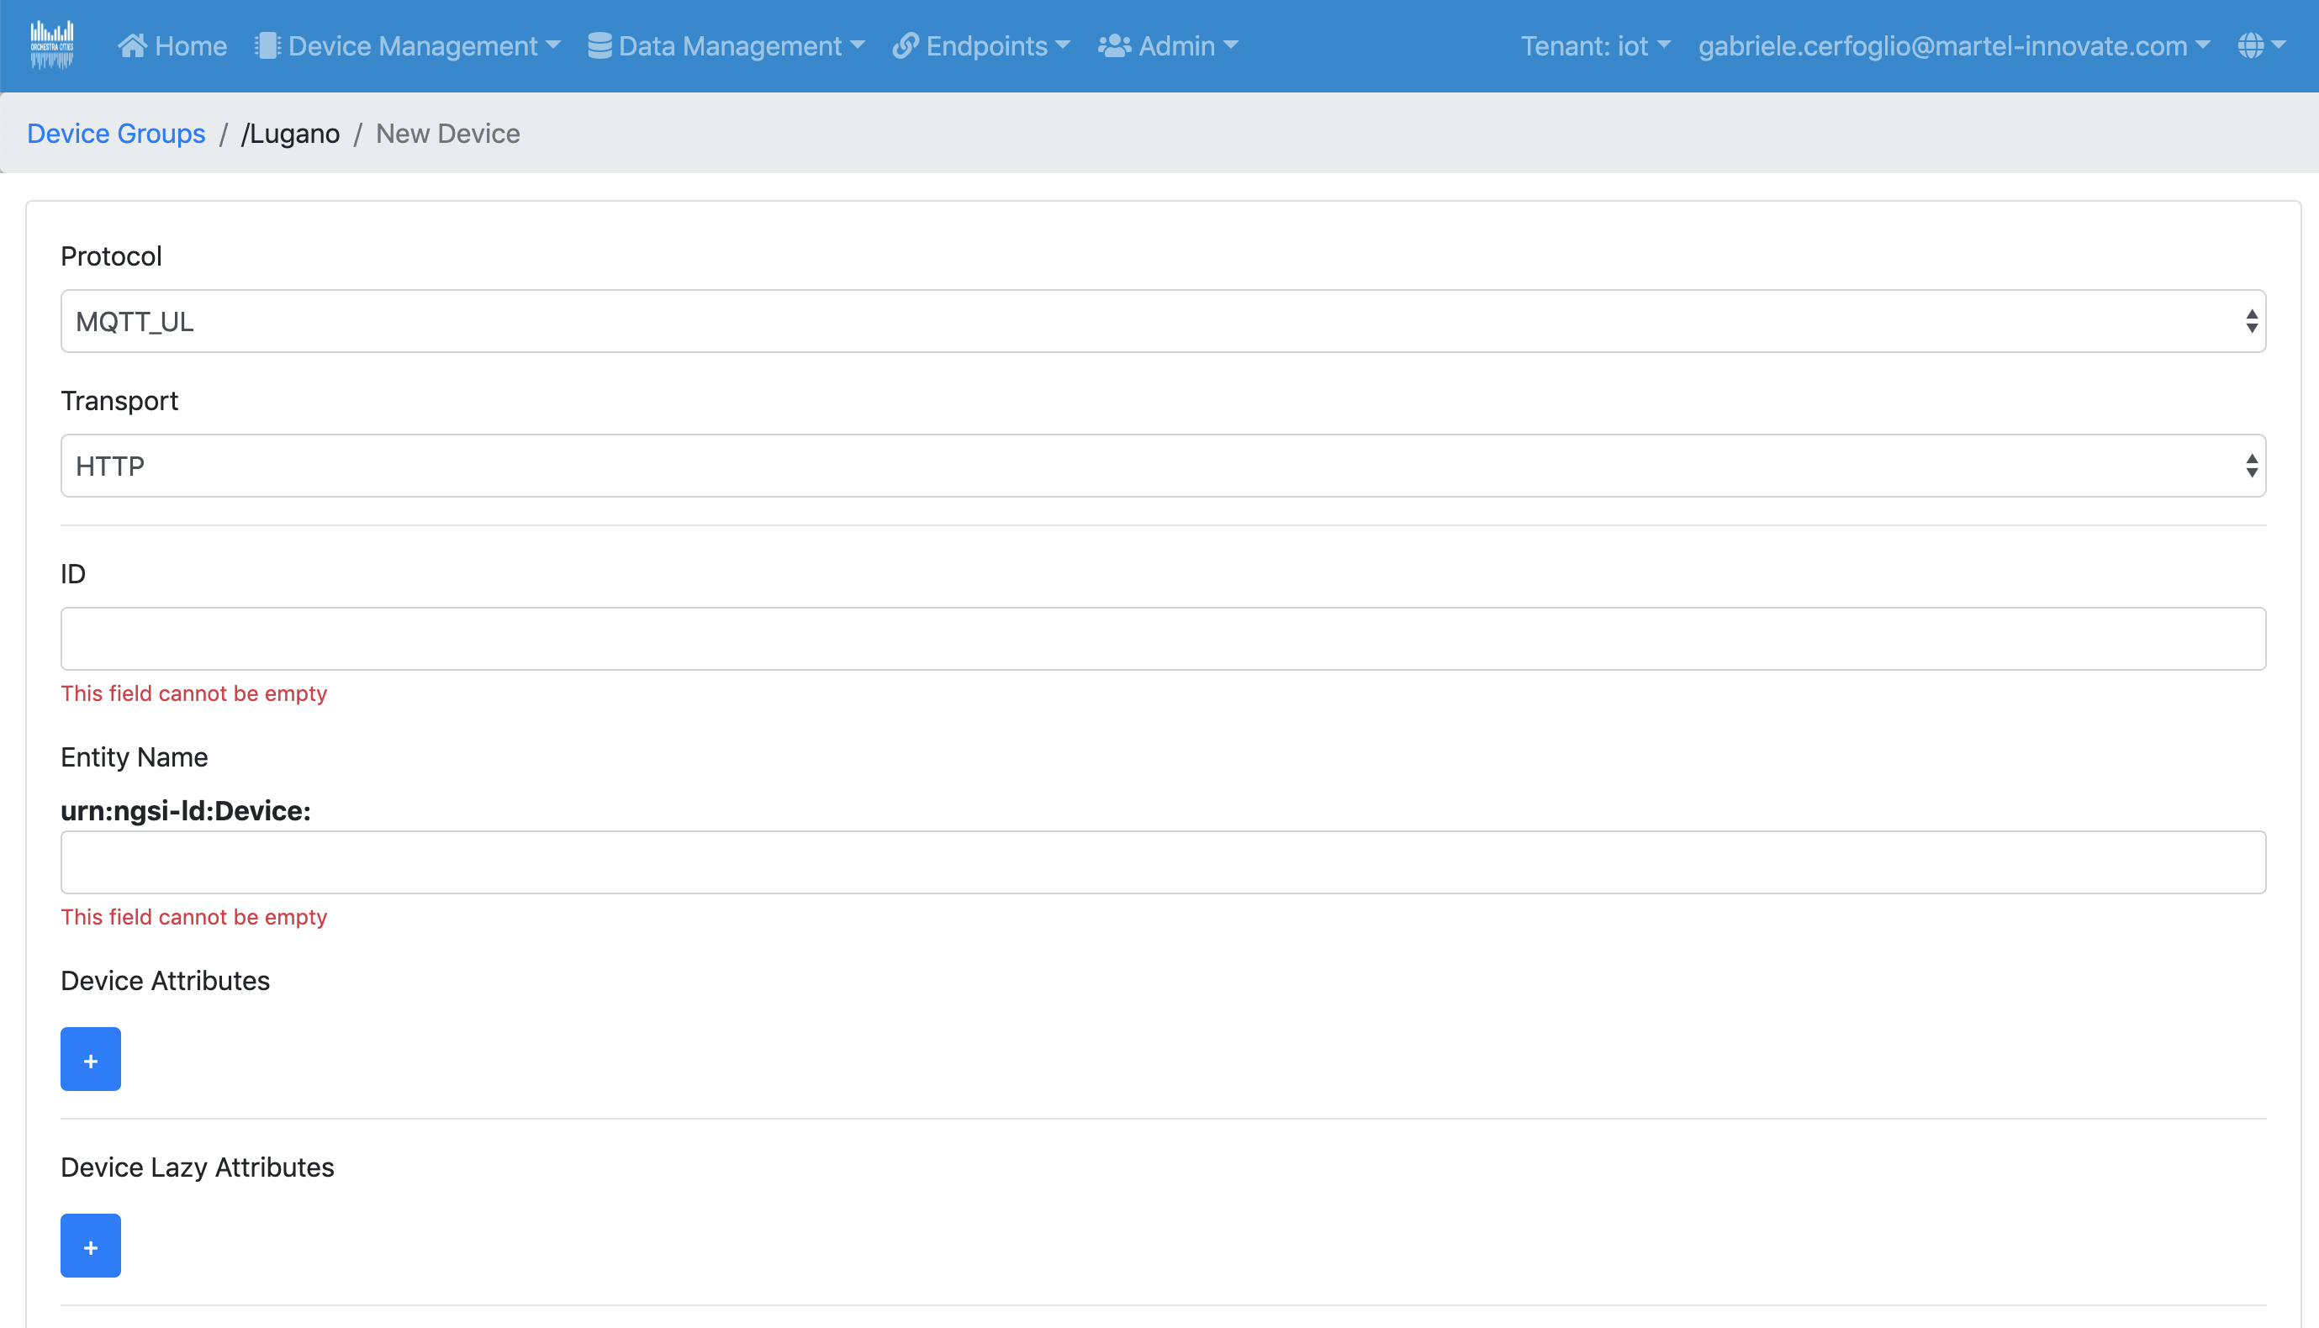Focus the Entity Name input field

[x=1162, y=862]
